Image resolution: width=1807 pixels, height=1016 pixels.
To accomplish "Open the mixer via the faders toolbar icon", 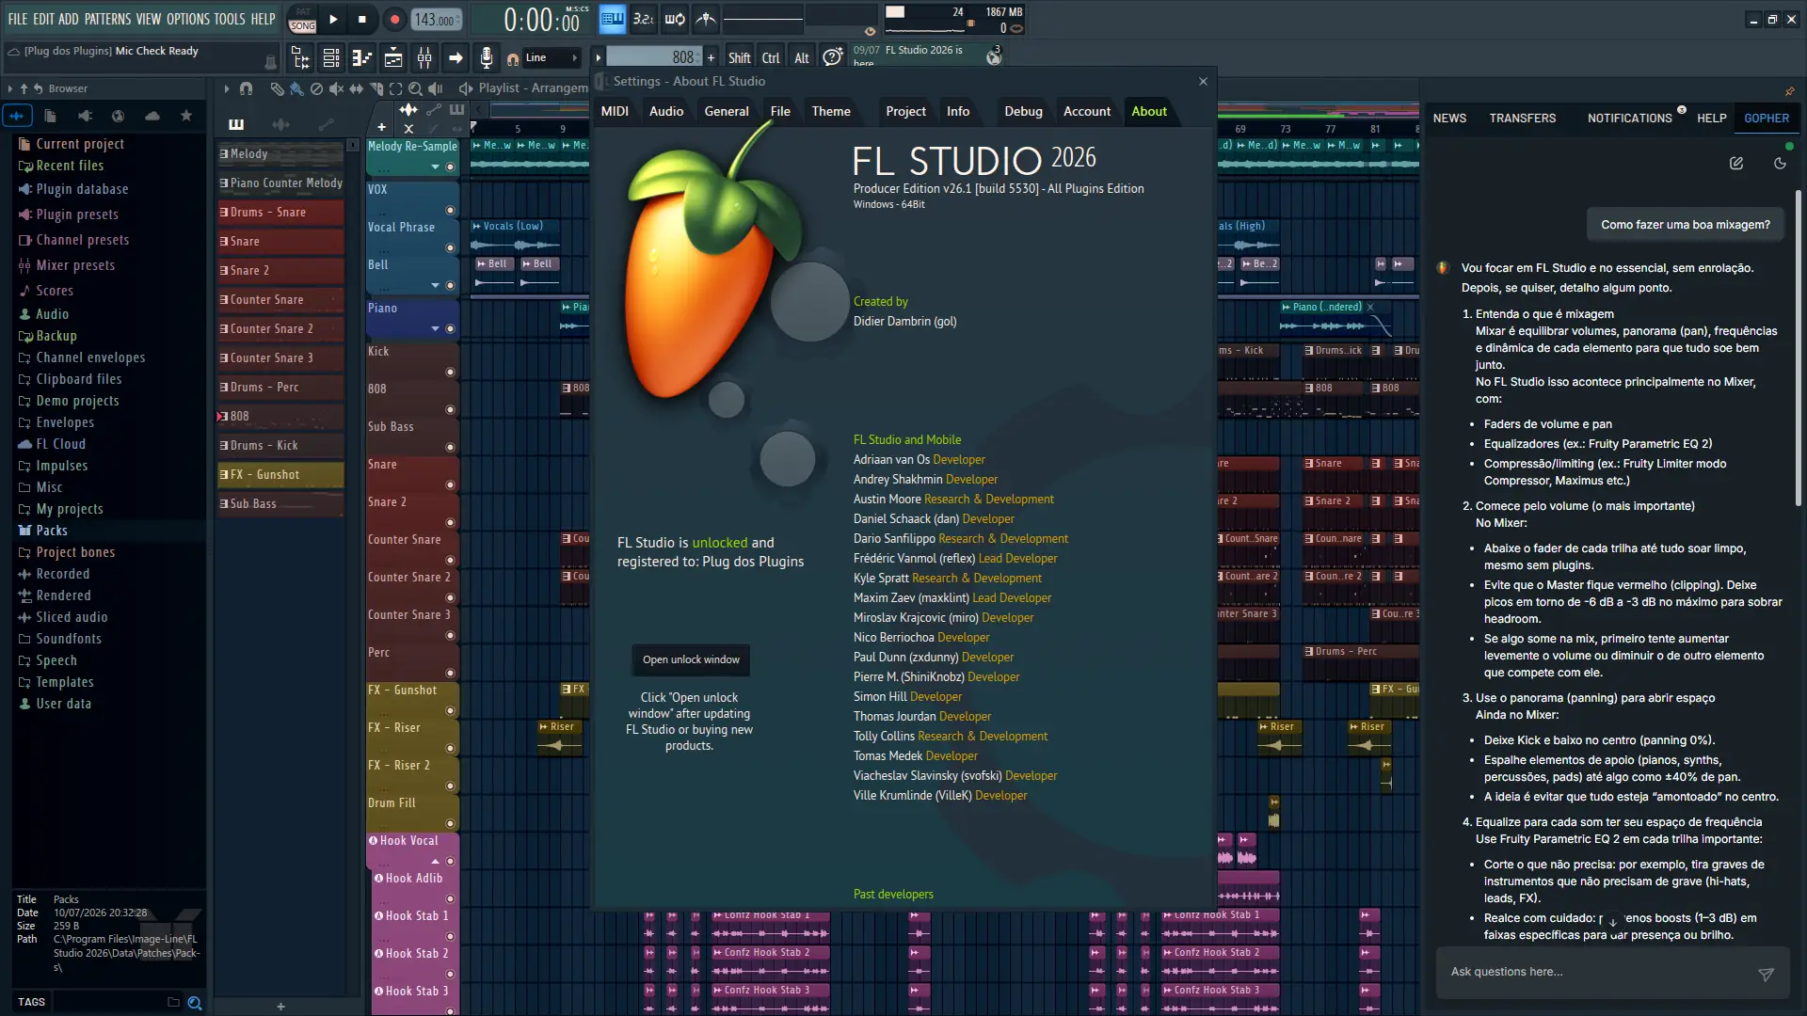I will tap(424, 58).
